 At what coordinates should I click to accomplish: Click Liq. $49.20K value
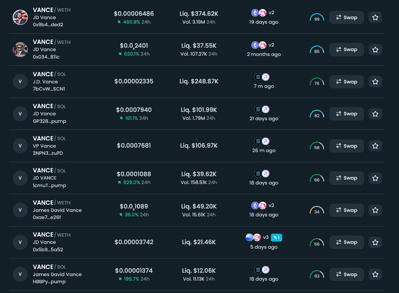199,206
